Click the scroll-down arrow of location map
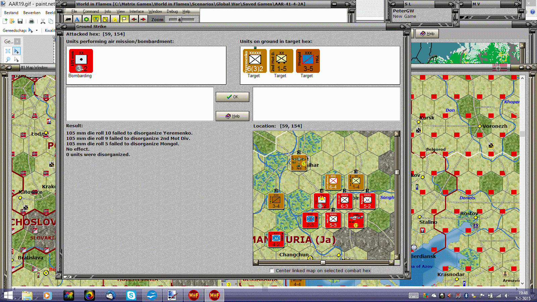Viewport: 537px width, 302px height. pos(397,257)
